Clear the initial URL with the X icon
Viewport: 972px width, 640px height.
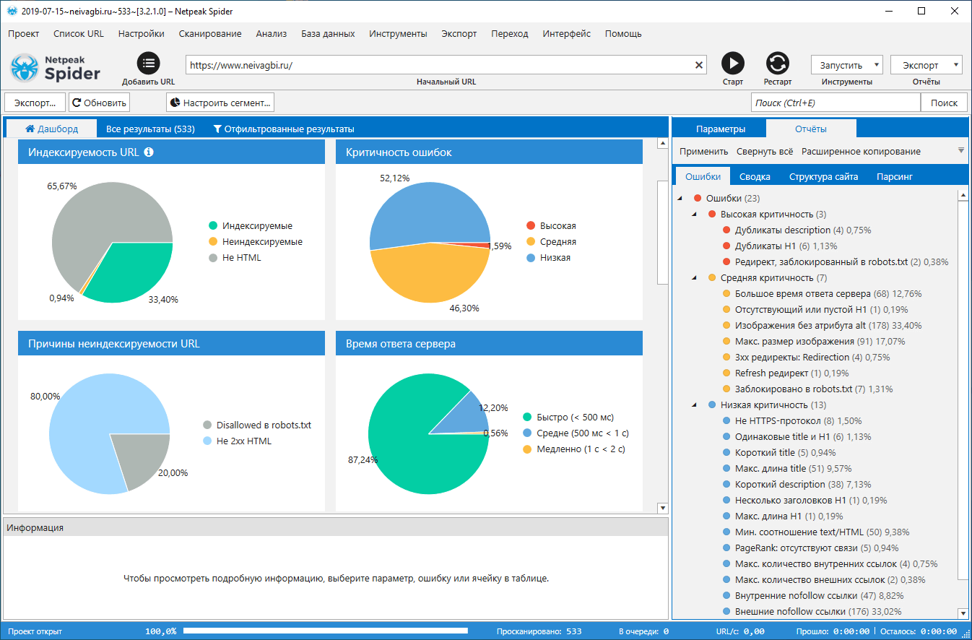pos(699,65)
